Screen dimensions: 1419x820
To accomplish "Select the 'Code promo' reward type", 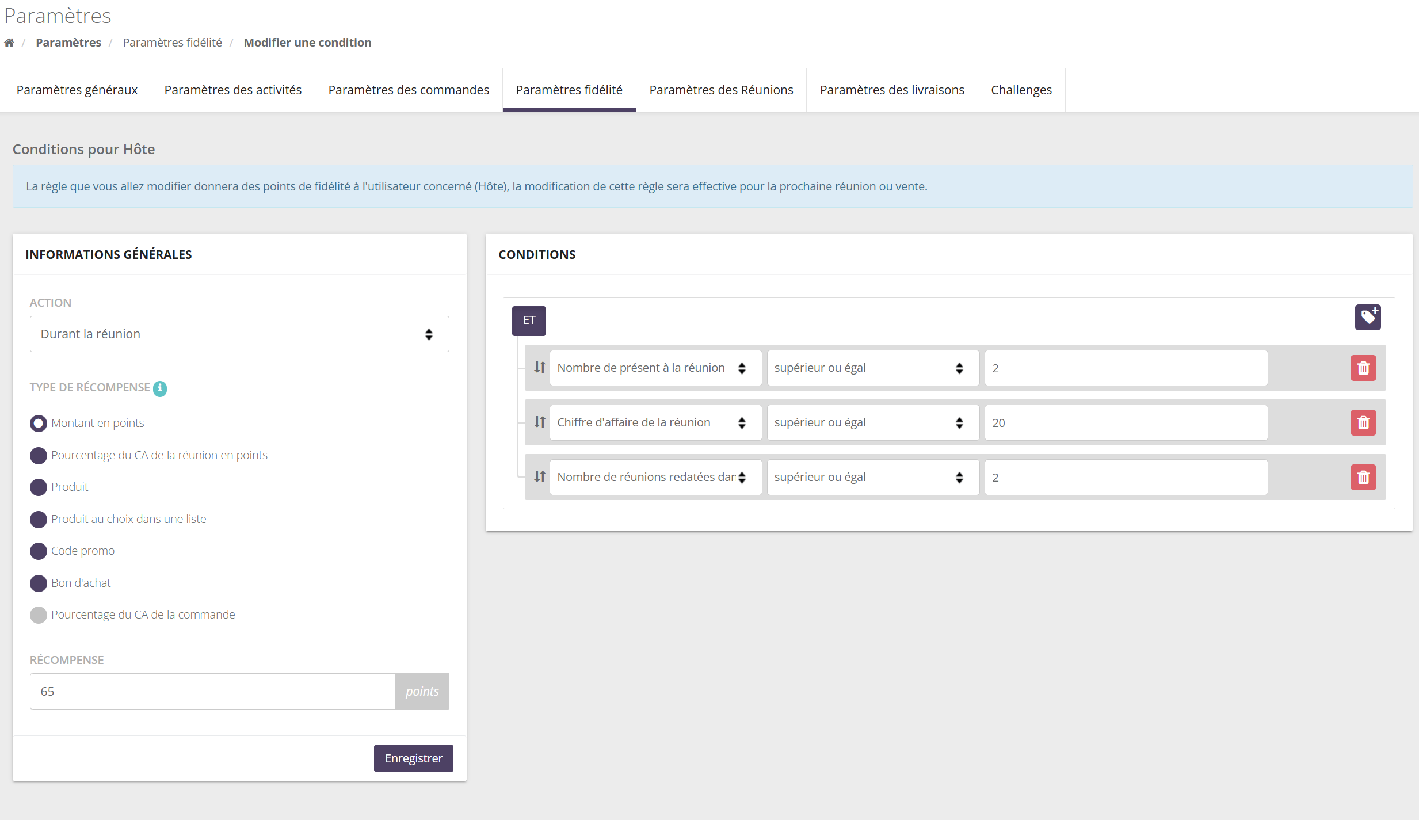I will click(38, 551).
